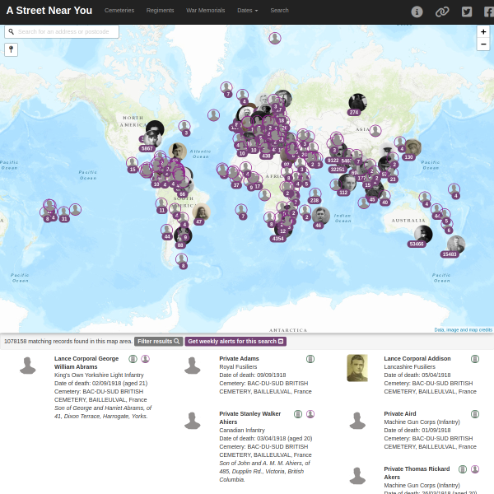Zoom out the map with minus button
The height and width of the screenshot is (494, 494).
click(483, 44)
